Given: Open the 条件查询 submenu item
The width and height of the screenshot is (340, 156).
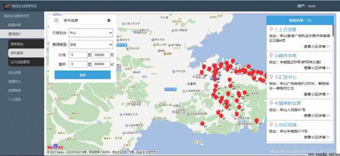Looking at the screenshot, I should click(x=26, y=53).
